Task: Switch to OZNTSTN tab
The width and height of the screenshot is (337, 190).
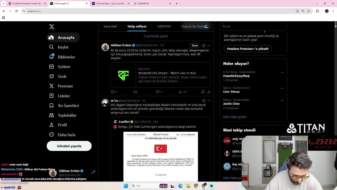Action: [x=164, y=26]
